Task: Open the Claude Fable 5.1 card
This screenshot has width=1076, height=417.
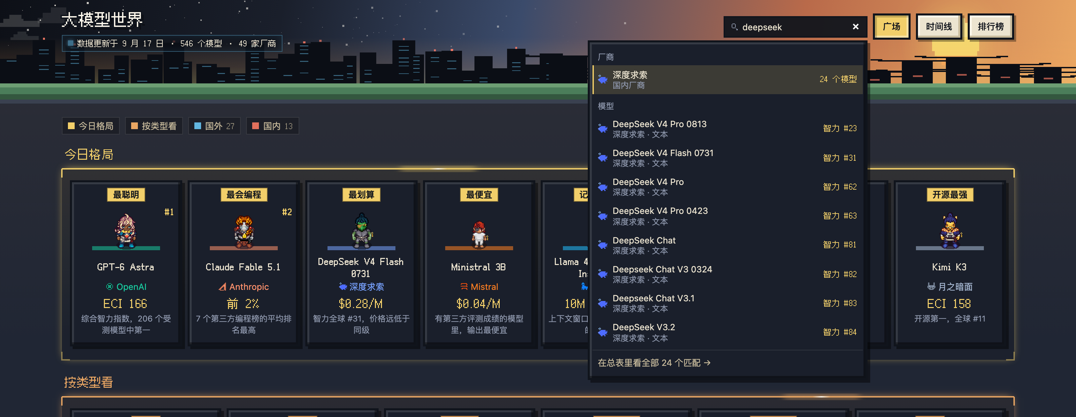Action: [243, 263]
